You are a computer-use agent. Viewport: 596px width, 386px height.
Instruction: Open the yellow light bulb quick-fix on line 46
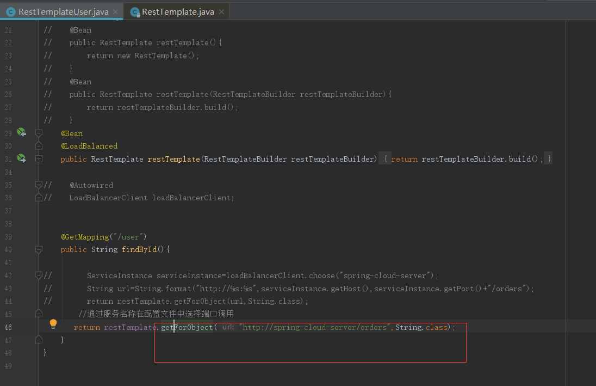pos(53,324)
